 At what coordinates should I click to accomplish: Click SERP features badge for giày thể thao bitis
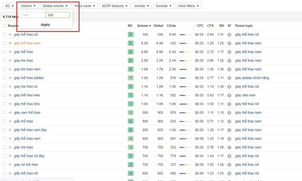pos(229,104)
